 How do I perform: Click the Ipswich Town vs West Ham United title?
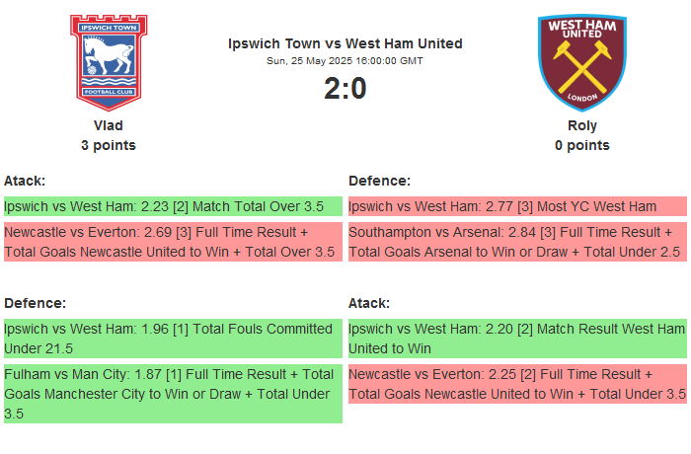(345, 43)
